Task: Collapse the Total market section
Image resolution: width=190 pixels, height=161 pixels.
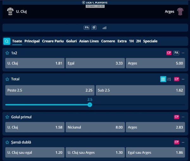Action: [183, 79]
